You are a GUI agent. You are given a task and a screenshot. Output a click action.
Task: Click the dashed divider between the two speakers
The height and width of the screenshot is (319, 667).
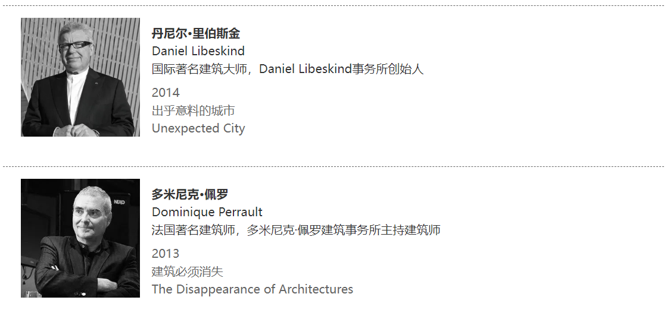[x=333, y=167]
